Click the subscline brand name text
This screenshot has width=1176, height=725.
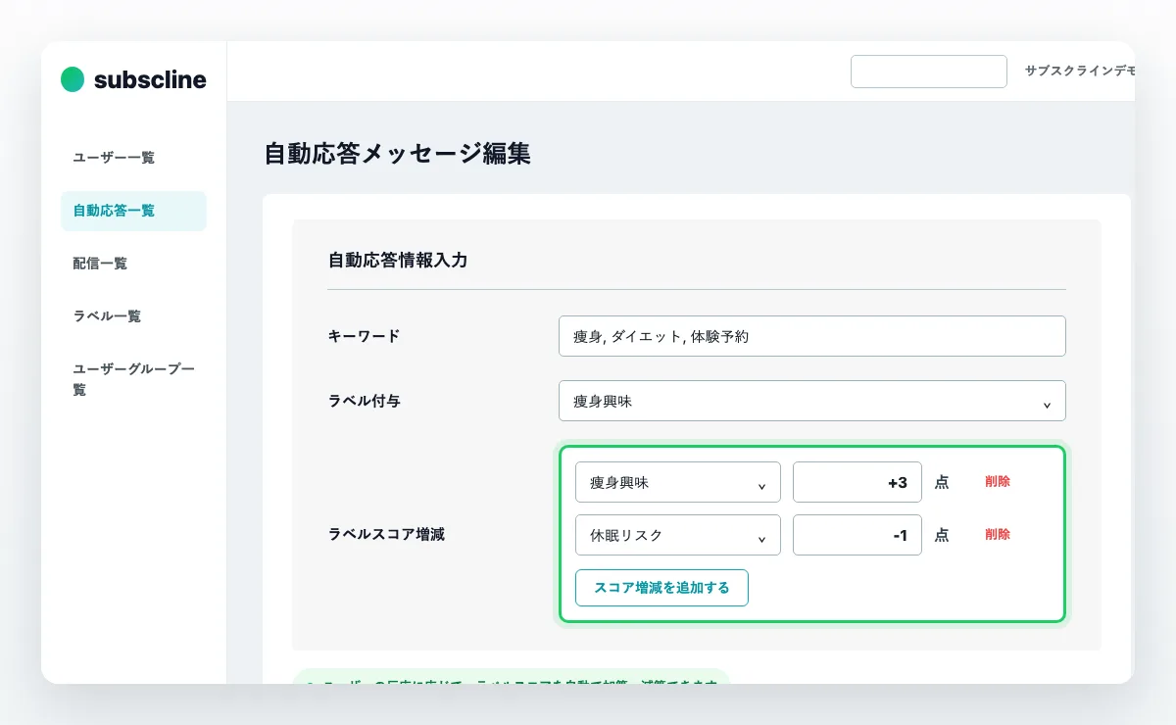point(150,79)
